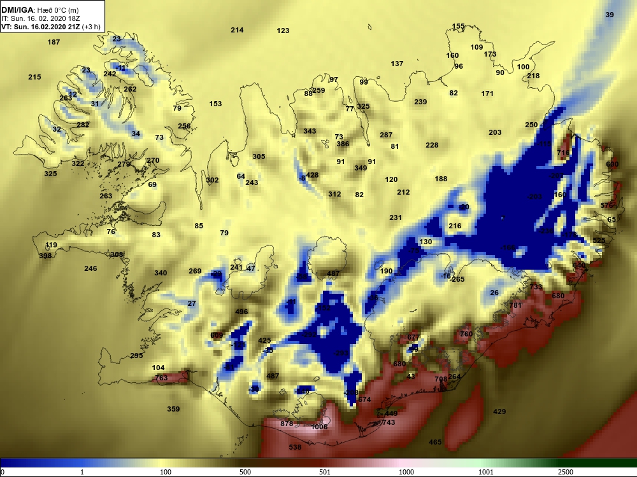Click the value 716 in the east

coord(563,153)
